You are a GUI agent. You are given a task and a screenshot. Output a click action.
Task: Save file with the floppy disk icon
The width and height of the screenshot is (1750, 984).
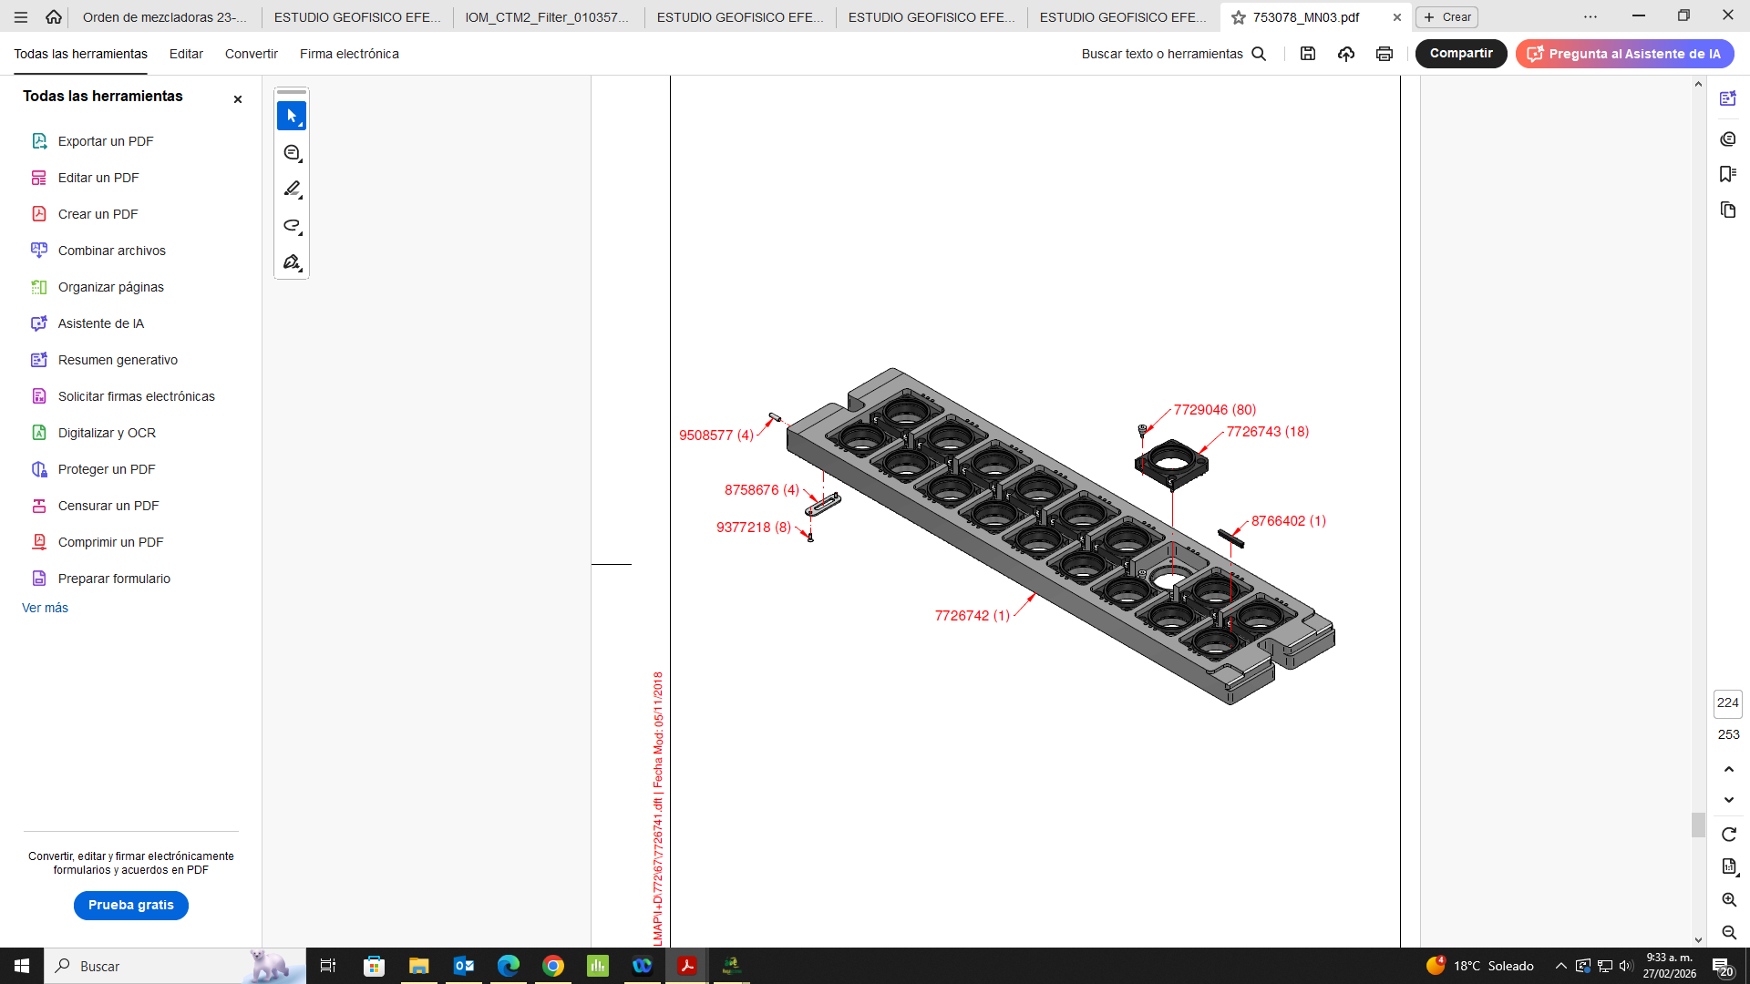pyautogui.click(x=1307, y=54)
